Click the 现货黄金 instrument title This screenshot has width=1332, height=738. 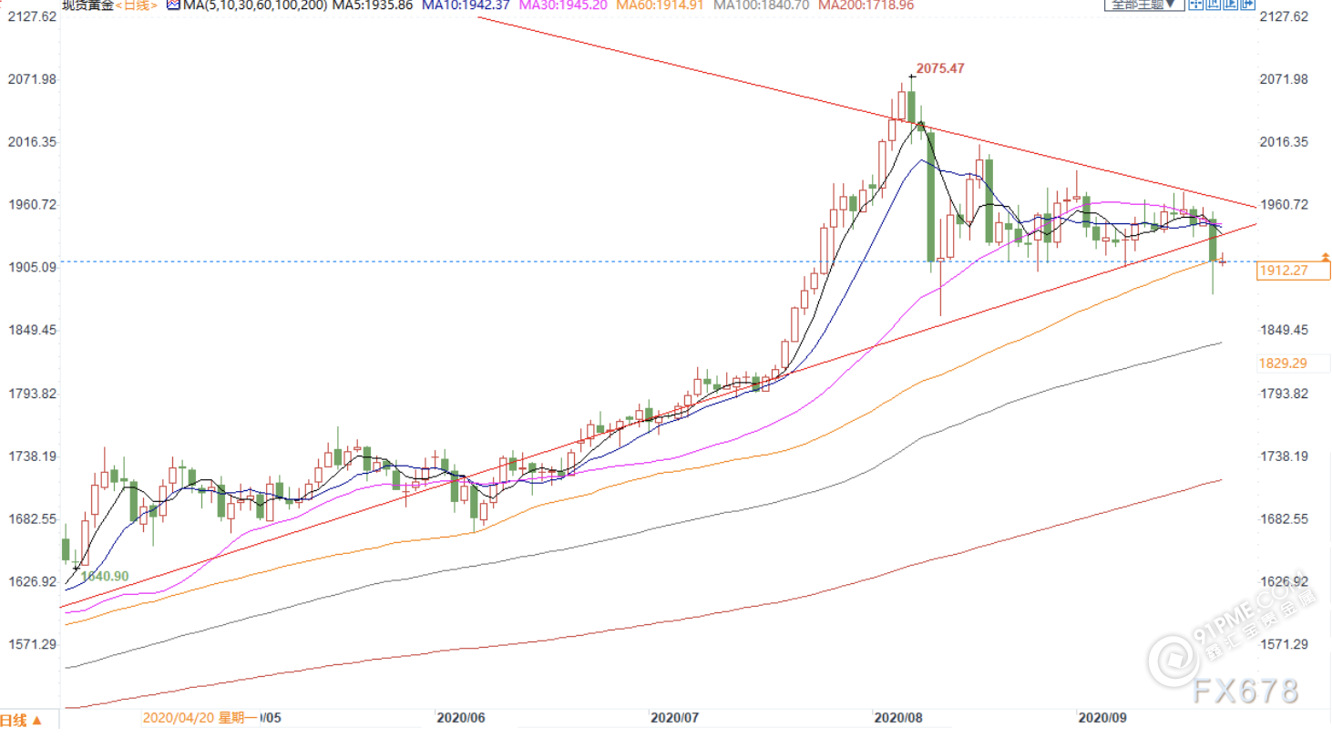click(x=87, y=5)
